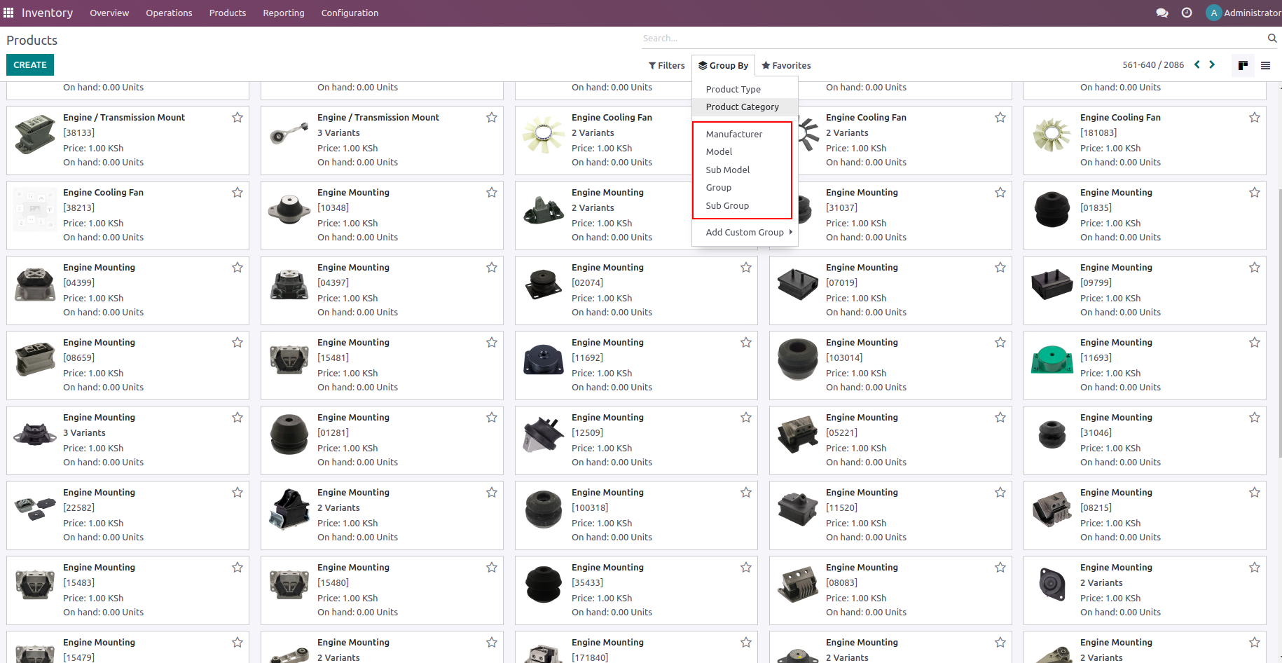
Task: Click the CREATE button
Action: 30,64
